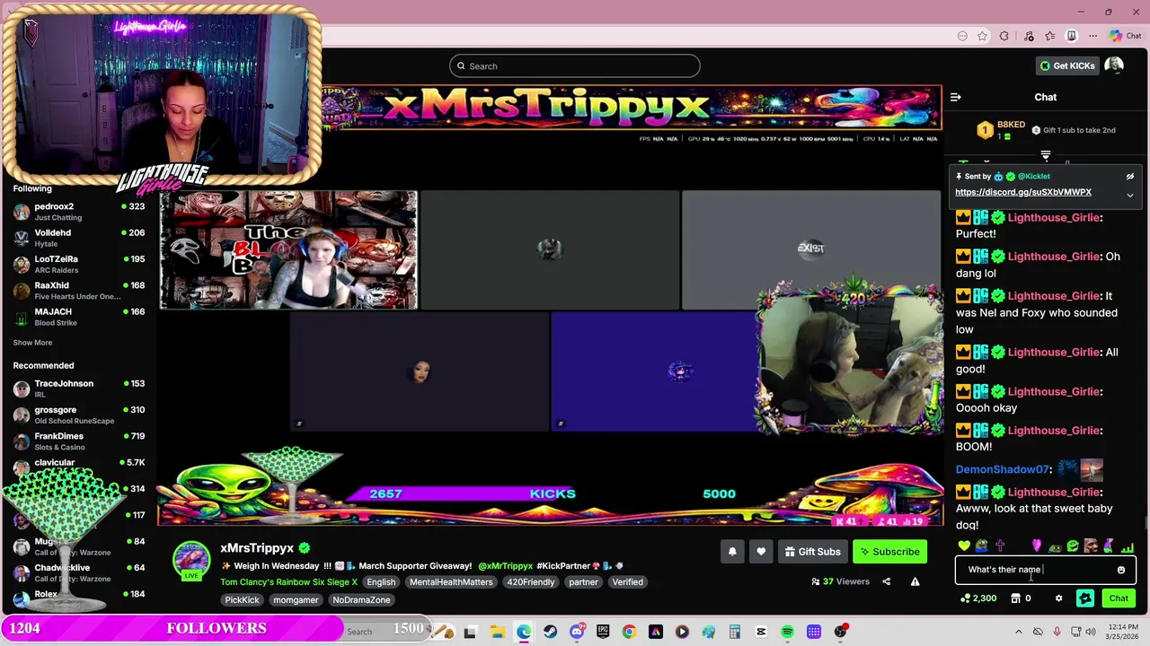Select the English tag
This screenshot has width=1150, height=646.
[x=381, y=582]
